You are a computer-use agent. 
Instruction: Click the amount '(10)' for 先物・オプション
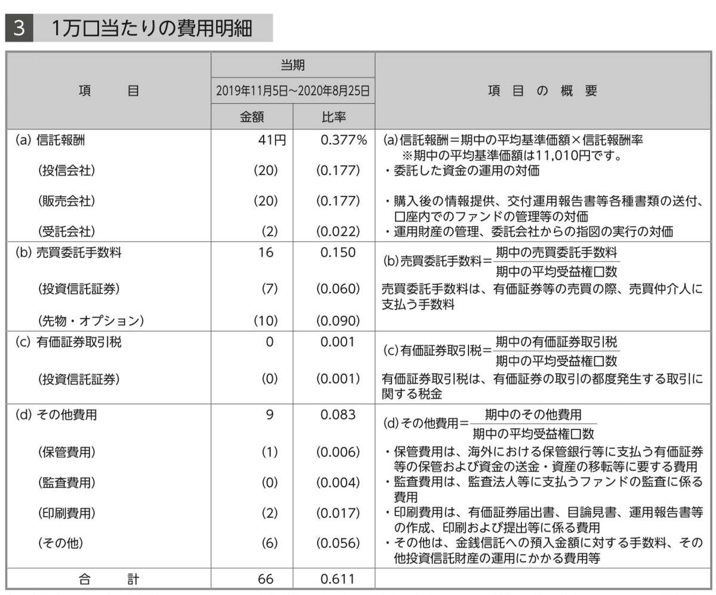(266, 320)
